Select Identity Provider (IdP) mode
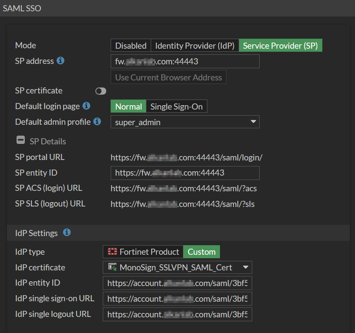 coord(195,46)
